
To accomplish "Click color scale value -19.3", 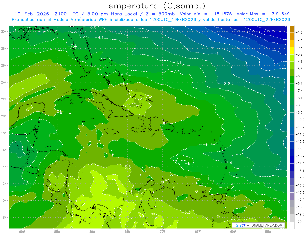I will [x=300, y=214].
